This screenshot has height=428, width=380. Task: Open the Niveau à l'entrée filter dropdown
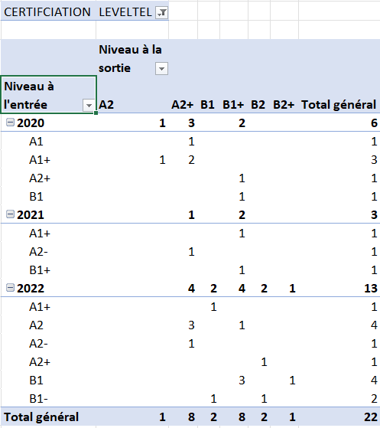pos(89,106)
